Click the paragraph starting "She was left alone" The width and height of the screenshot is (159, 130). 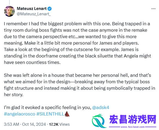point(79,85)
